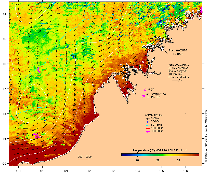Click the '(0.1m contours)' text line
The image size is (209, 173).
[178, 68]
